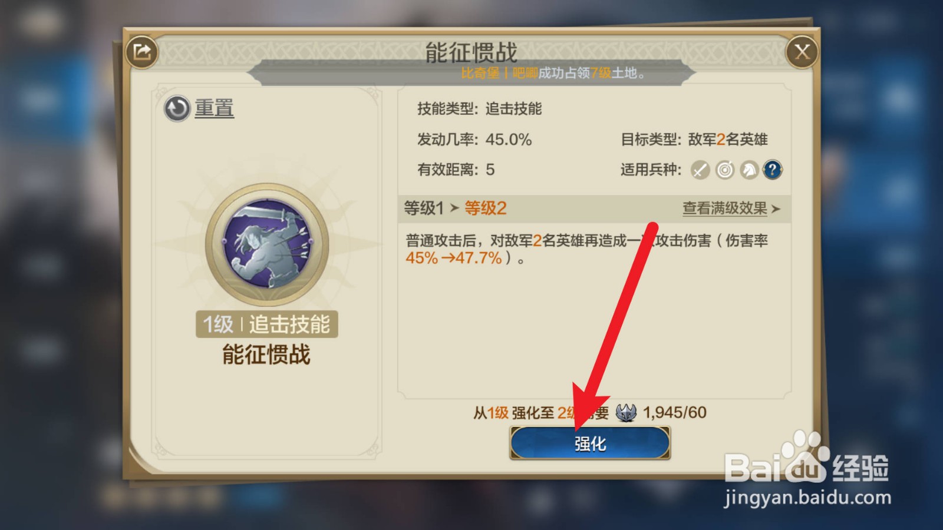Click the 重置 reset link text
This screenshot has height=530, width=943.
pyautogui.click(x=215, y=108)
